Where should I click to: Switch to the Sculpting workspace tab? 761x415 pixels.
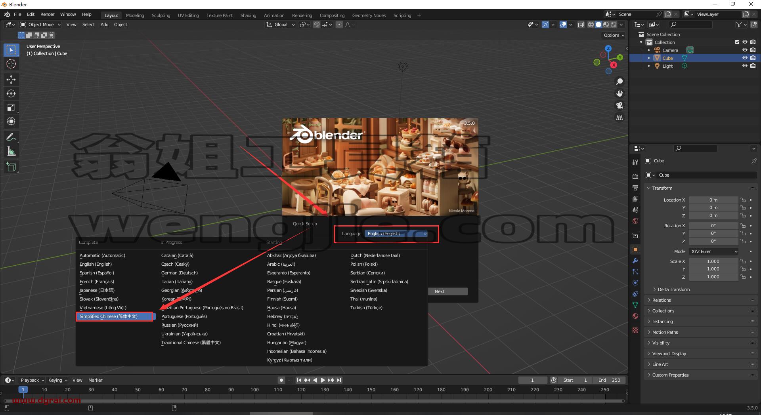point(161,15)
